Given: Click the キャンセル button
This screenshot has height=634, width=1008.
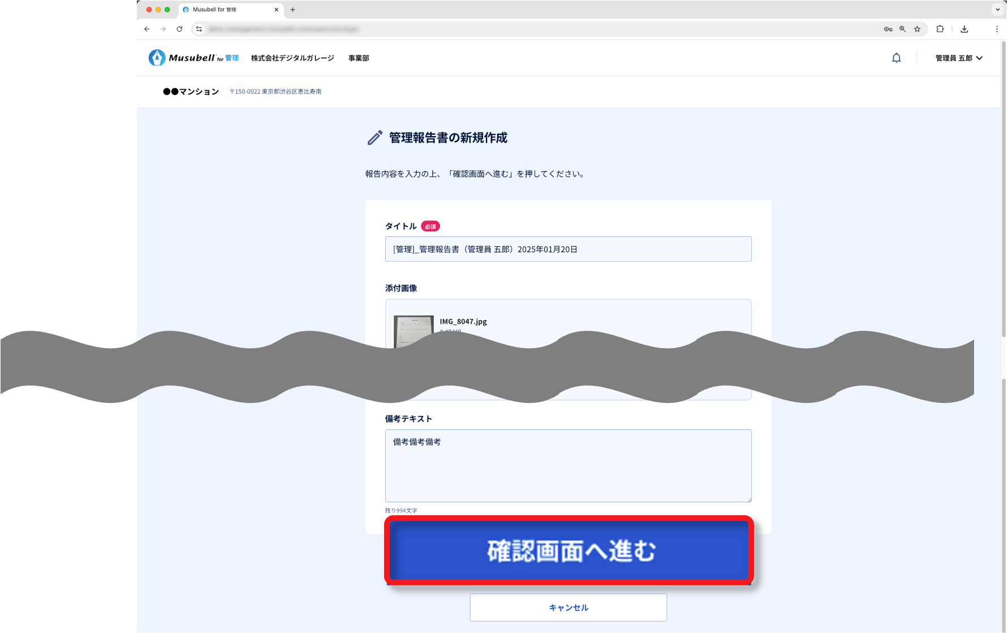Looking at the screenshot, I should [x=568, y=607].
